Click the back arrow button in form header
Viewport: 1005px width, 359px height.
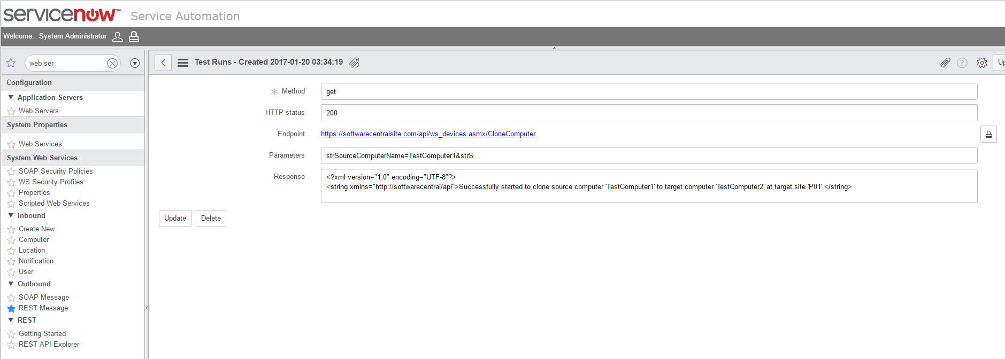(163, 63)
